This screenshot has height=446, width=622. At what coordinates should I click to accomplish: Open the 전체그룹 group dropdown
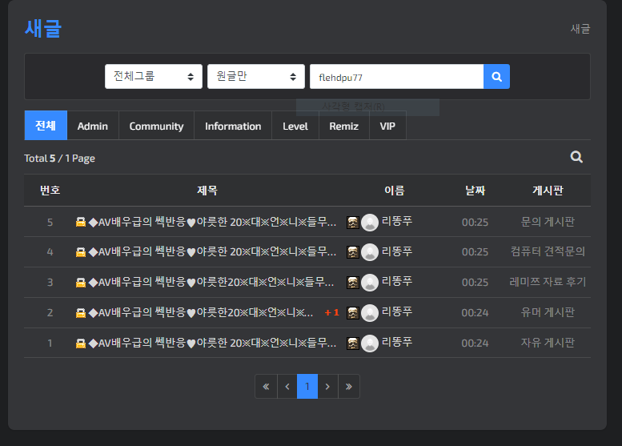click(x=154, y=77)
